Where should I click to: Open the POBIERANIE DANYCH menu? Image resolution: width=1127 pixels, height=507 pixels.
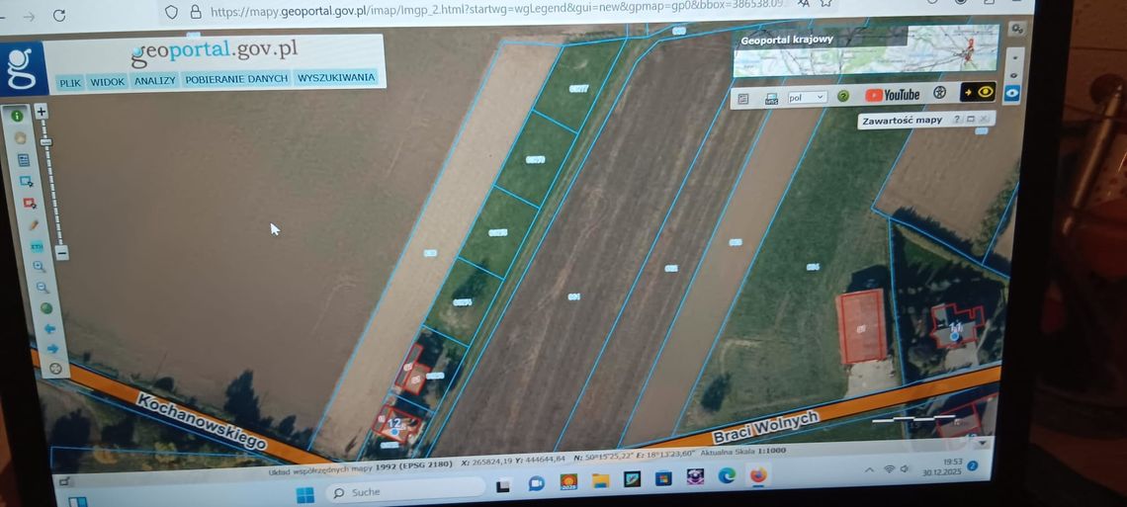[236, 79]
